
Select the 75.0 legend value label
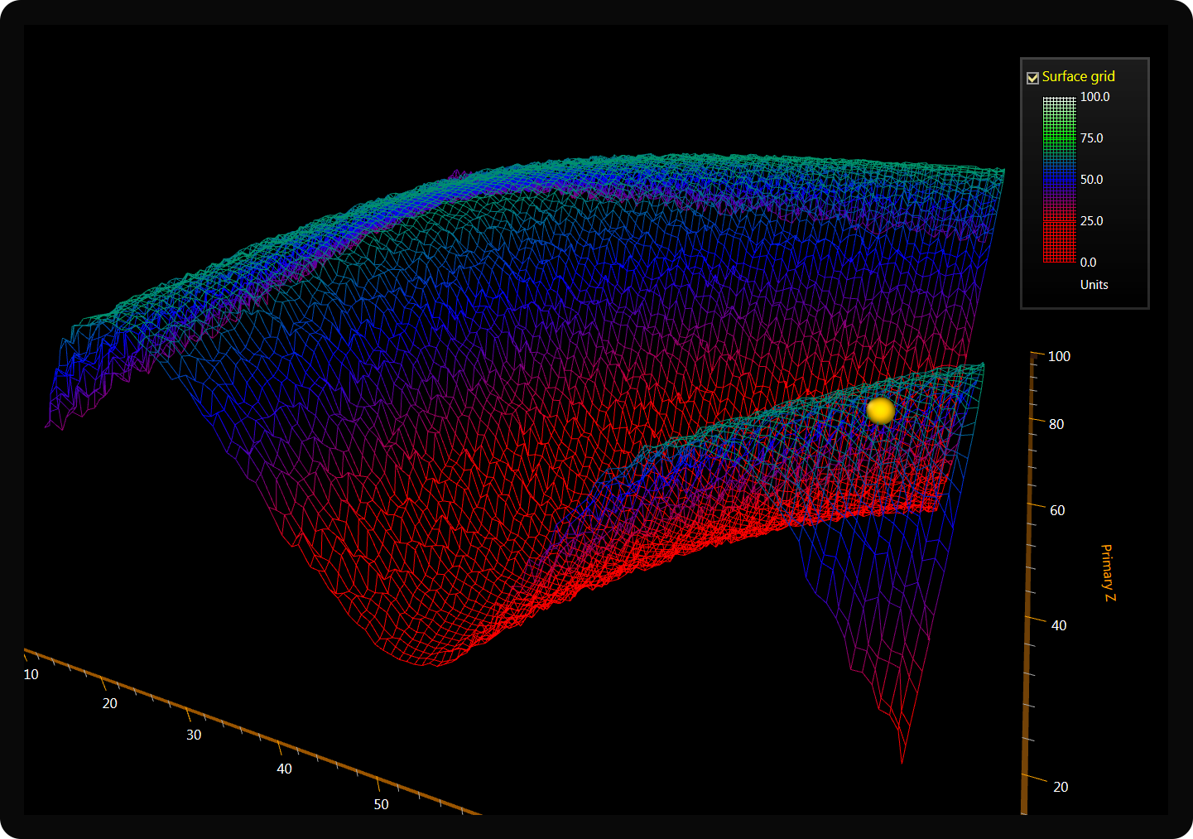coord(1091,138)
